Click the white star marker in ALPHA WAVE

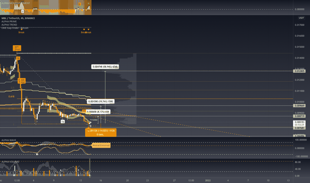[x=37, y=154]
